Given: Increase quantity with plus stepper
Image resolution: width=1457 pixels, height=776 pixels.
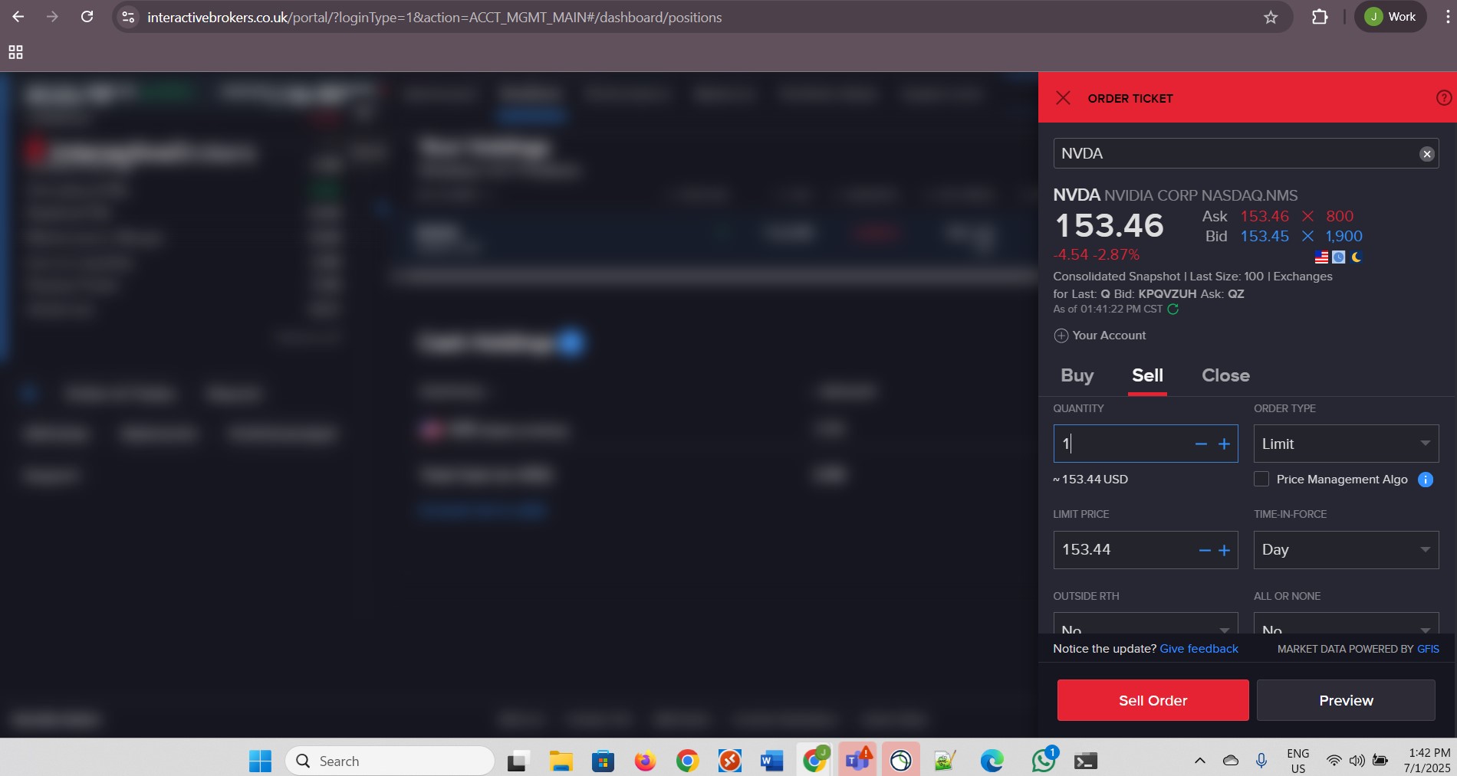Looking at the screenshot, I should pyautogui.click(x=1224, y=444).
